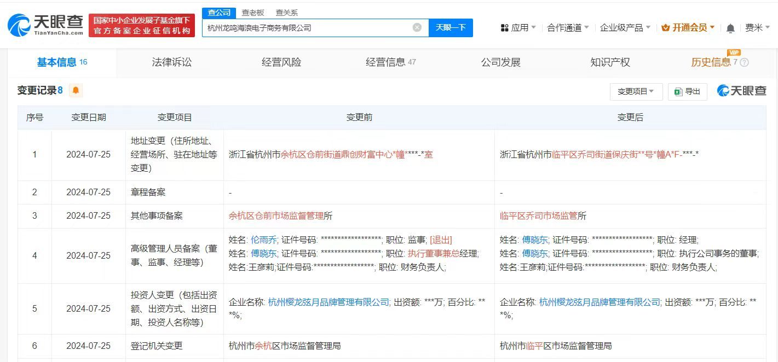Click the grid icon beside 应用
Viewport: 778px width, 362px height.
[504, 27]
